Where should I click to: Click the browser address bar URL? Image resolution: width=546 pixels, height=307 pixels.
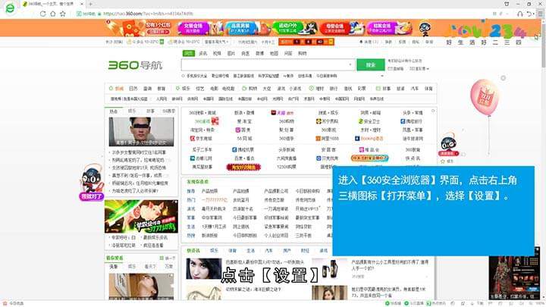point(148,14)
